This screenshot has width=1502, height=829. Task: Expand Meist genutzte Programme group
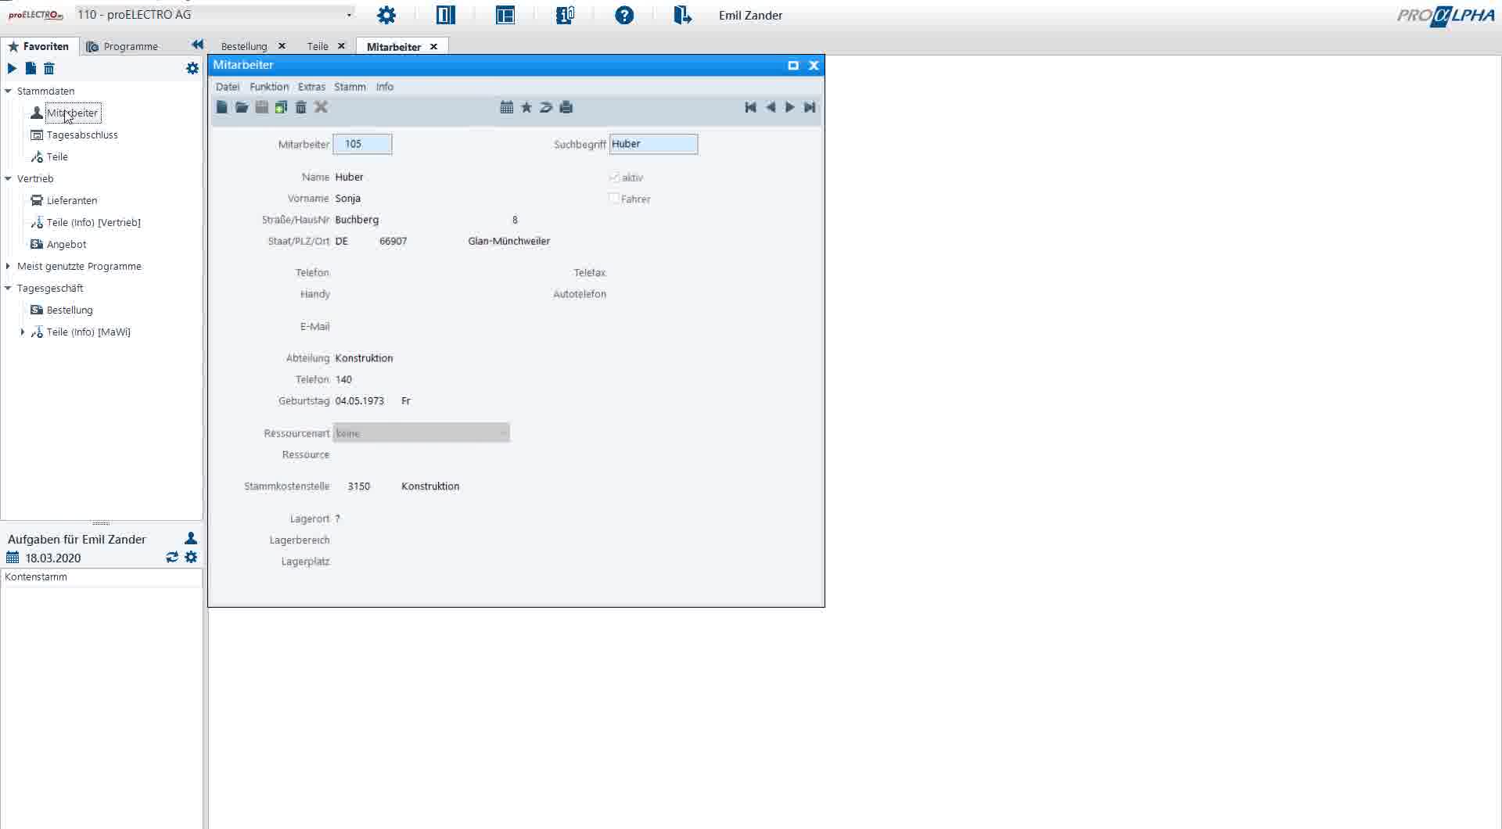pyautogui.click(x=9, y=266)
